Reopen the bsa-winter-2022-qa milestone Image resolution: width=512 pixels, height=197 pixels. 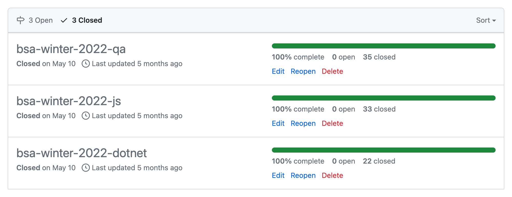click(303, 71)
